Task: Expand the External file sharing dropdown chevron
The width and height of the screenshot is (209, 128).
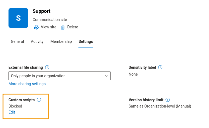Action: point(107,76)
